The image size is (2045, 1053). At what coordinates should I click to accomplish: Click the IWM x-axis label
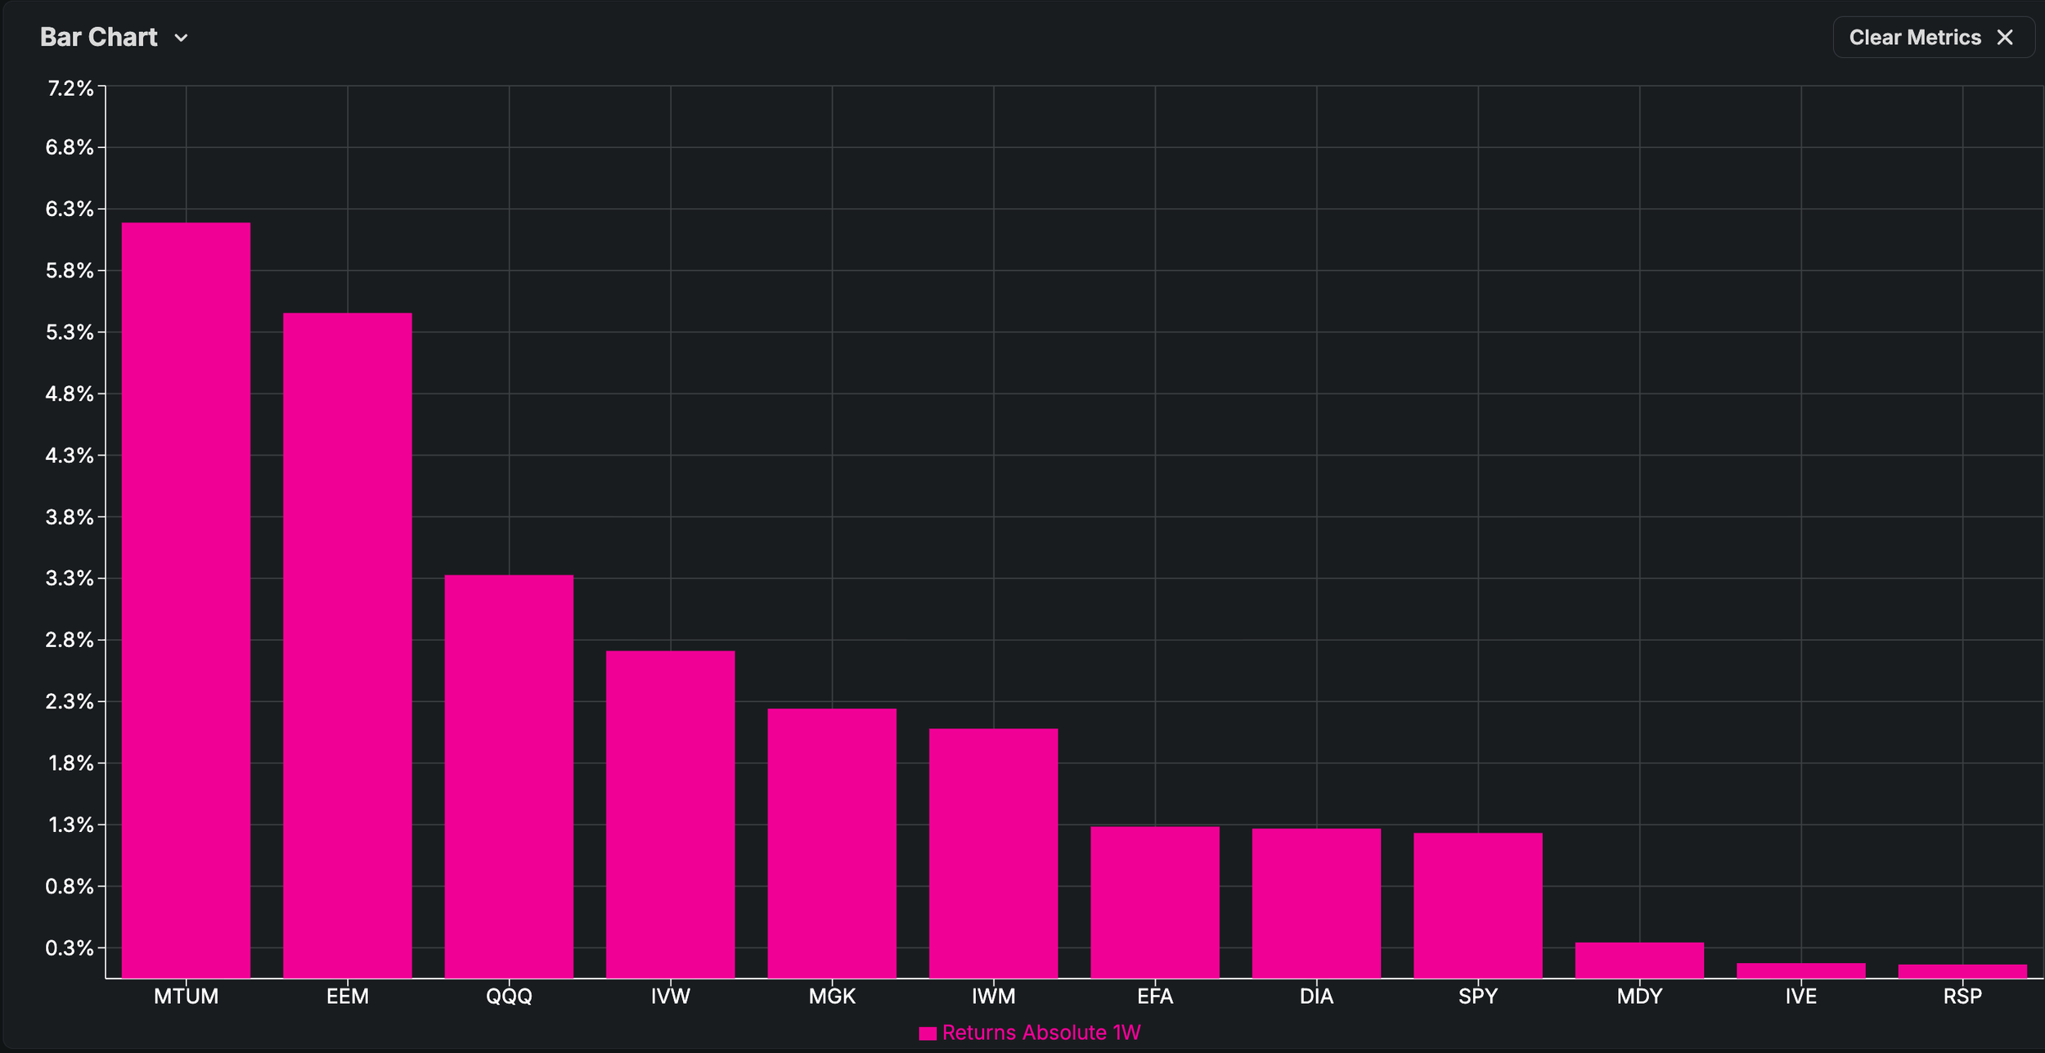click(994, 997)
